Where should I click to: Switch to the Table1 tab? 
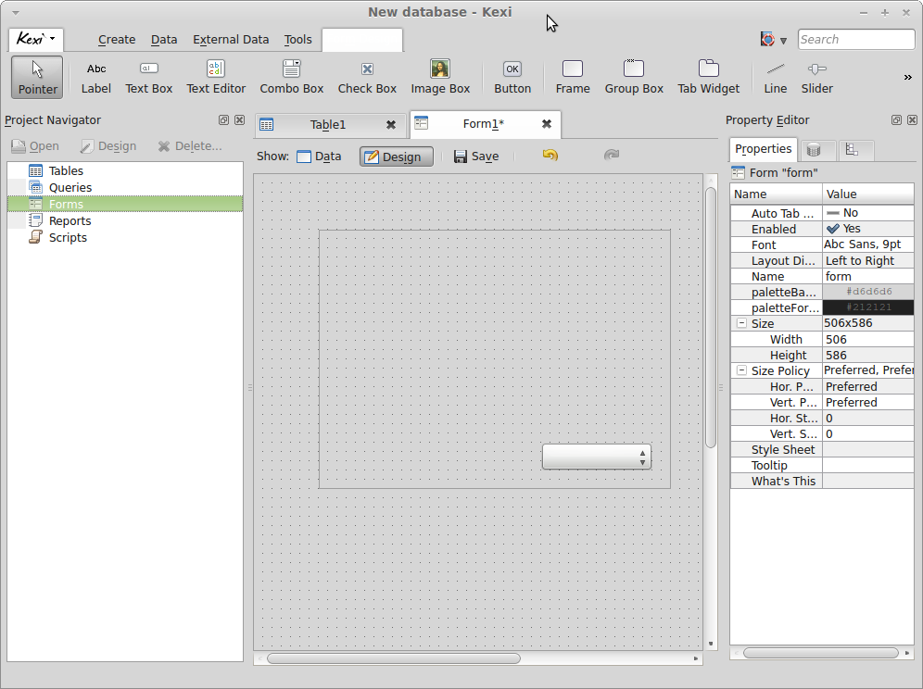pyautogui.click(x=327, y=125)
